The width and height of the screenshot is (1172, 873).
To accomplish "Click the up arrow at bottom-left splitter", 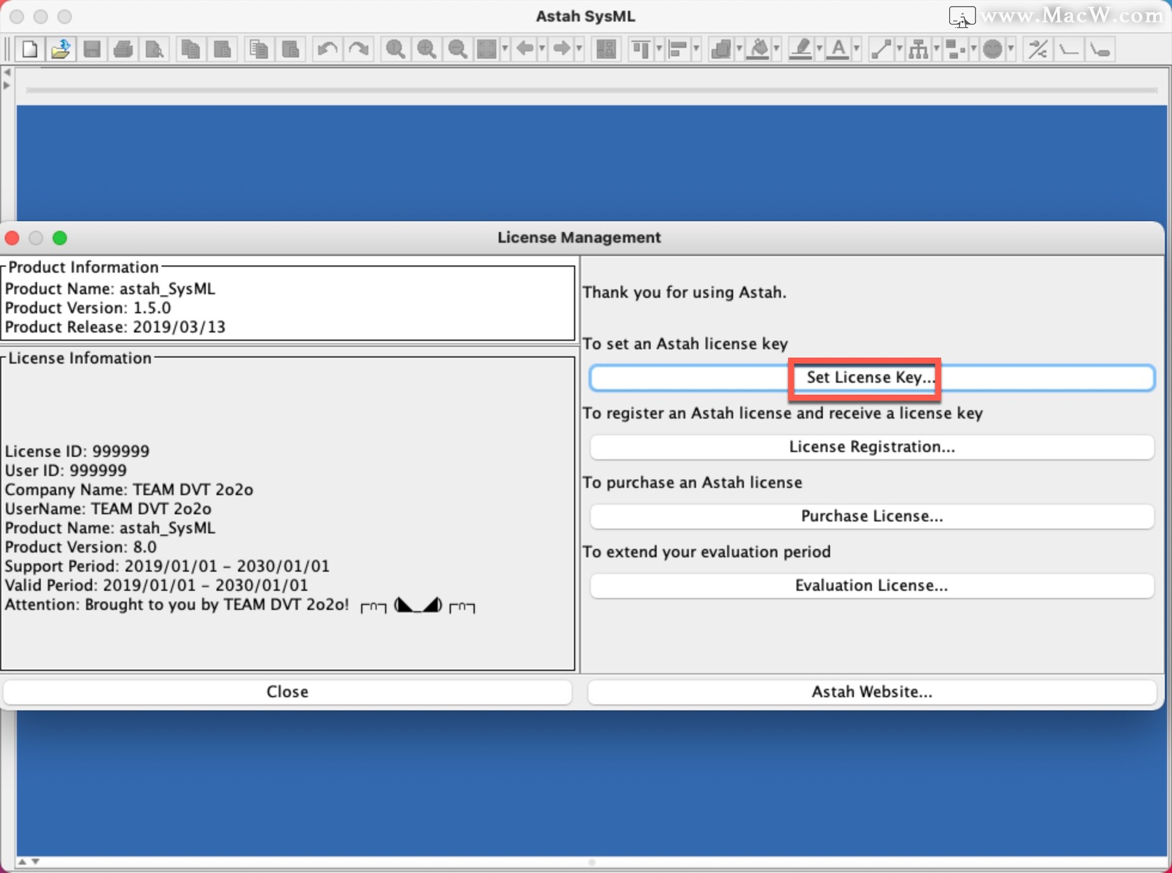I will coord(22,862).
